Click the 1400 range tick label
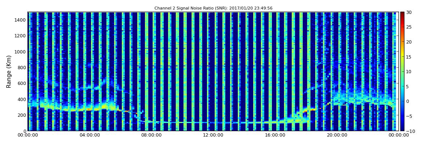This screenshot has height=149, width=422. click(x=21, y=20)
